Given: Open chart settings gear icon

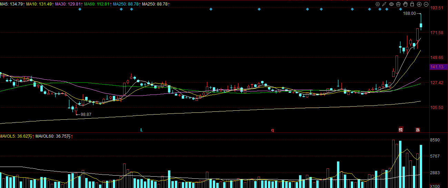Looking at the screenshot, I should click(x=378, y=4).
